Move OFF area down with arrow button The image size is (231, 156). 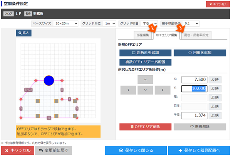click(145, 90)
